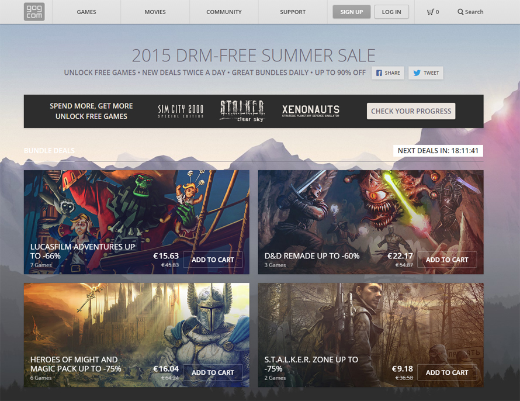520x401 pixels.
Task: Click the NEXT DEALS IN countdown timer
Action: coord(438,151)
